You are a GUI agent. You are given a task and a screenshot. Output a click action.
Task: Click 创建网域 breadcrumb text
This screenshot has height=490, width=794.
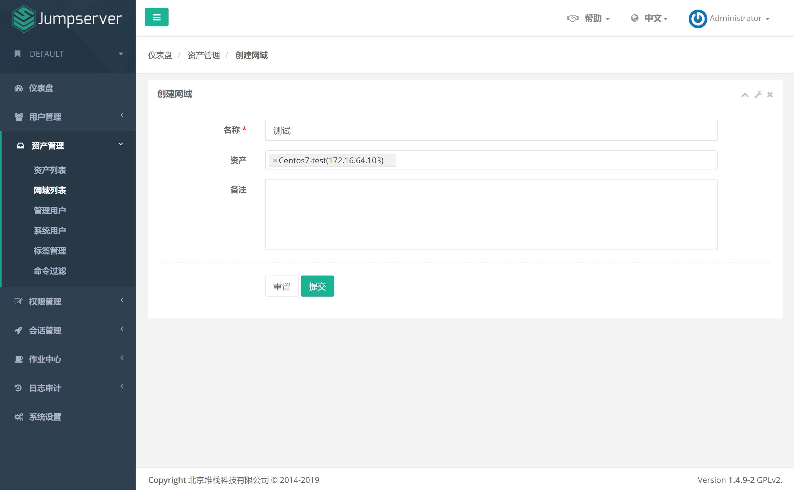point(251,55)
